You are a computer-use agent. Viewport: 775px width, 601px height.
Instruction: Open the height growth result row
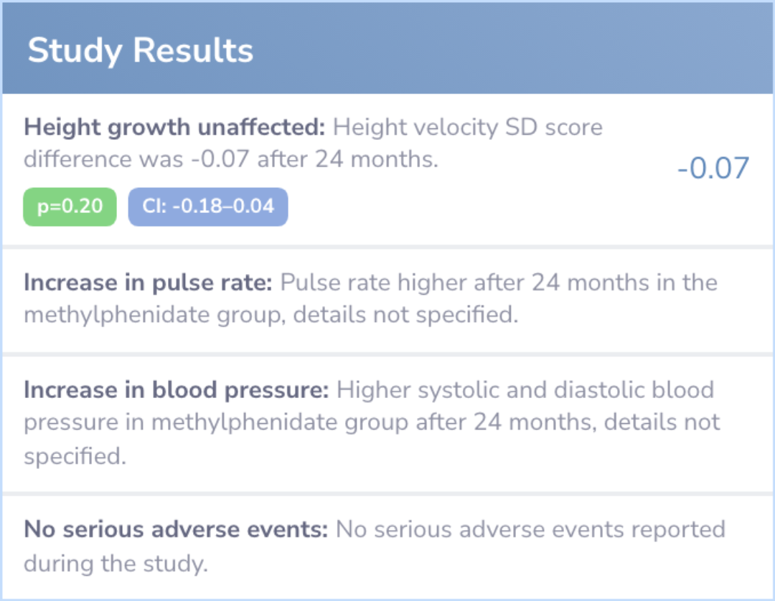(x=387, y=169)
